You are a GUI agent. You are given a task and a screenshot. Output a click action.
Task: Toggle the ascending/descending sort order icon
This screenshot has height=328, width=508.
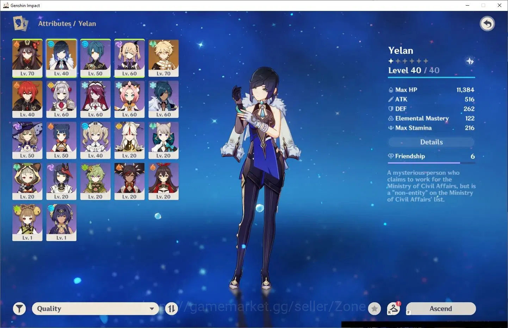[172, 309]
